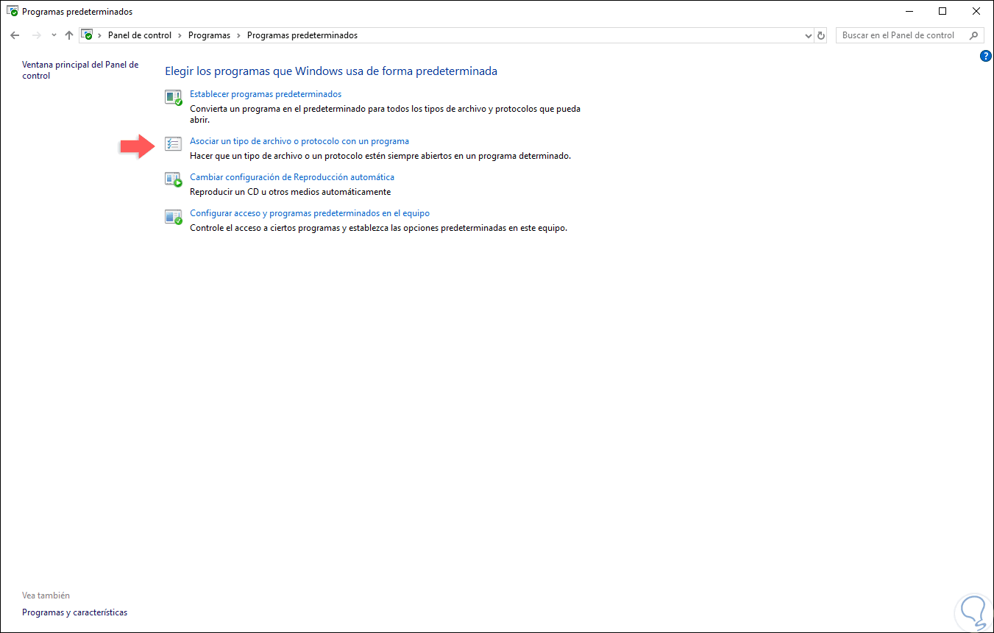Open recent locations dropdown arrow
The image size is (994, 633).
coord(54,35)
